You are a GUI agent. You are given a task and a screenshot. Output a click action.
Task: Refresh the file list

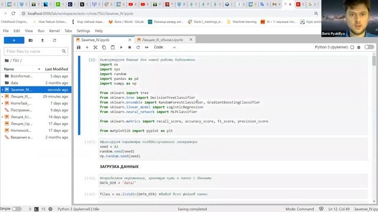point(54,41)
